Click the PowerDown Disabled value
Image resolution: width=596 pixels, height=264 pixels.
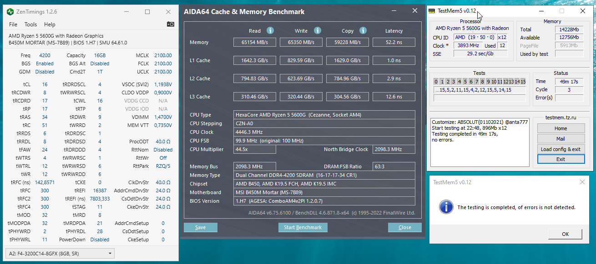[100, 240]
